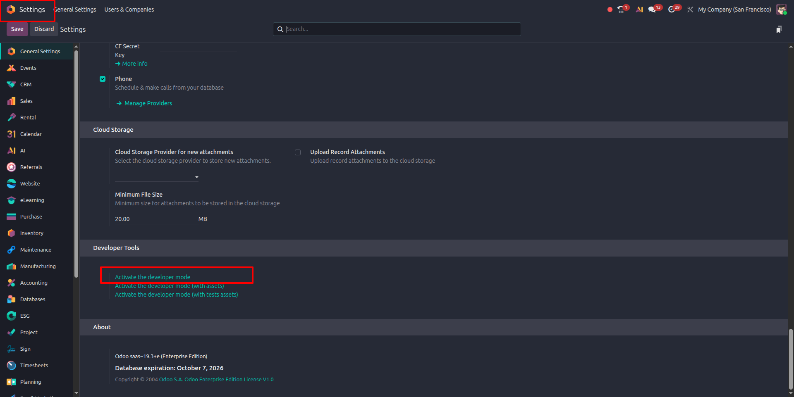Open the debug wrench and screwdriver tools icon
Image resolution: width=794 pixels, height=397 pixels.
690,10
